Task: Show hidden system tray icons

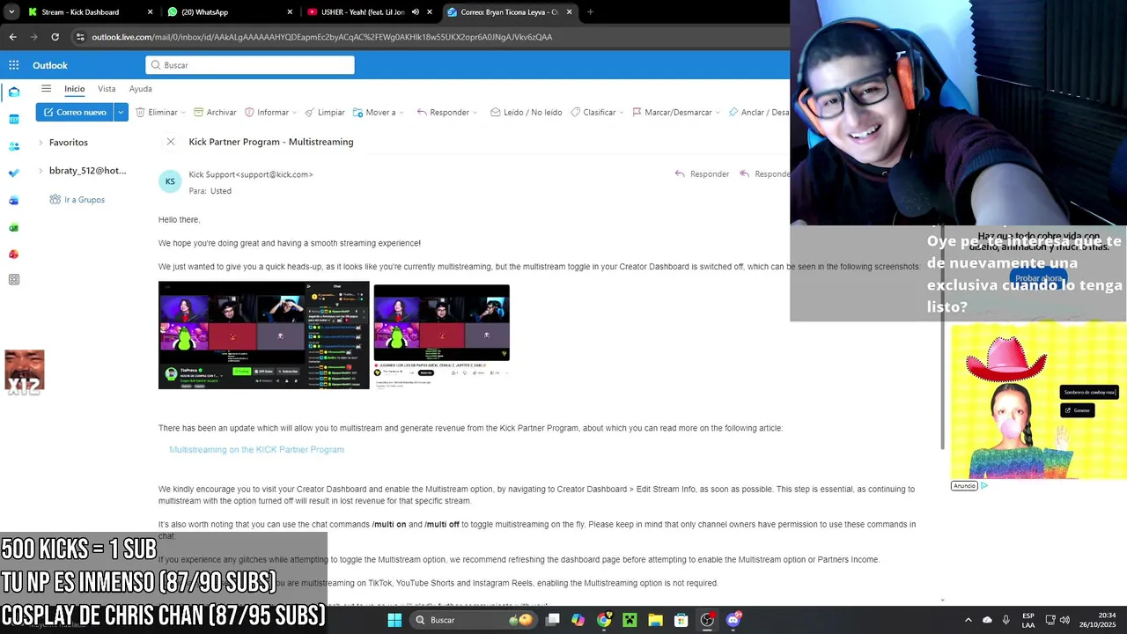Action: (x=969, y=620)
